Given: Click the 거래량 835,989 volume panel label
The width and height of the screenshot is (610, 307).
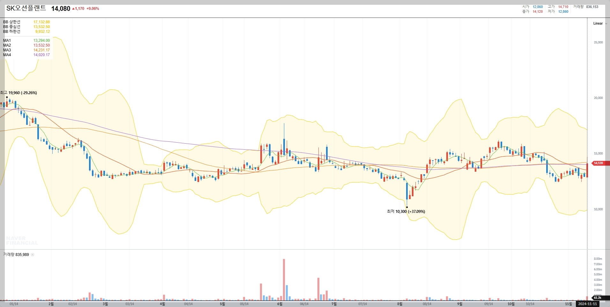Looking at the screenshot, I should (x=16, y=255).
